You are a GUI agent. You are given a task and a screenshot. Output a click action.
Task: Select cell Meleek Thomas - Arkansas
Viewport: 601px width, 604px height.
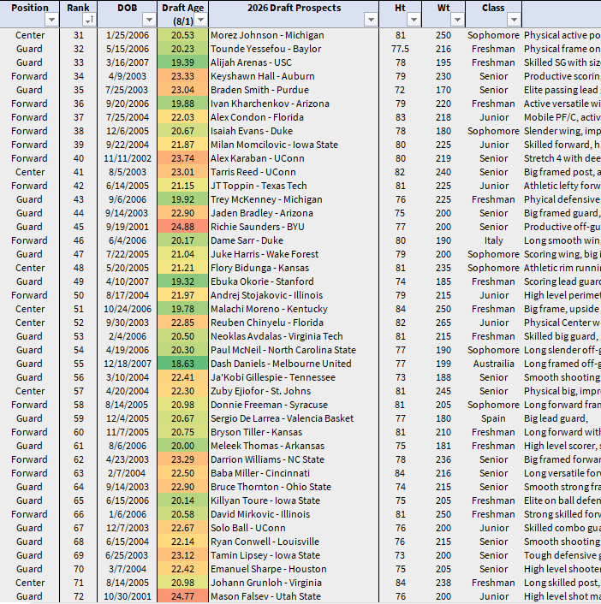click(x=294, y=446)
